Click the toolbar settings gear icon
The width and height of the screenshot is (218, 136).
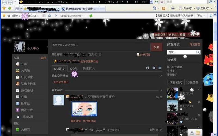[x=50, y=16]
